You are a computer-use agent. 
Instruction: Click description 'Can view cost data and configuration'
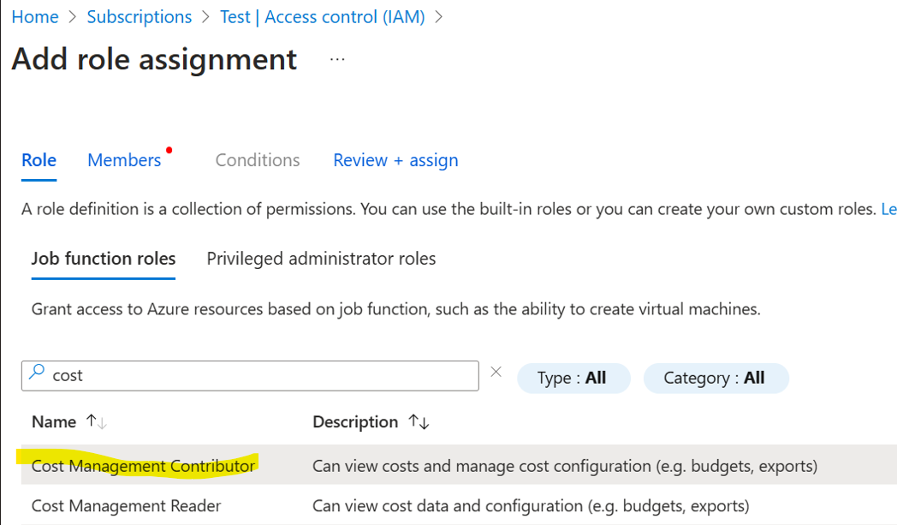(531, 506)
